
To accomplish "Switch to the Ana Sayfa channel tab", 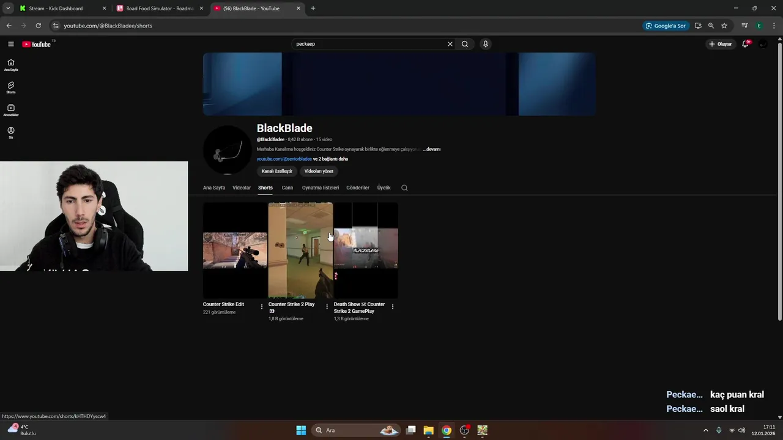I will click(x=214, y=188).
